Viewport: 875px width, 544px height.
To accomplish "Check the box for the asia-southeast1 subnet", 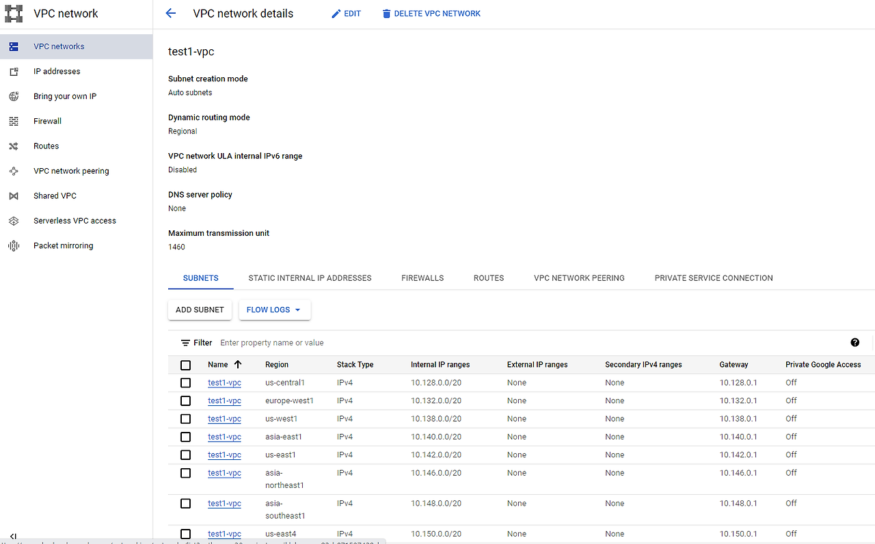I will [185, 504].
